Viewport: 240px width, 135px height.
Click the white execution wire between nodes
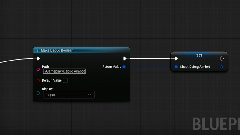click(150, 58)
